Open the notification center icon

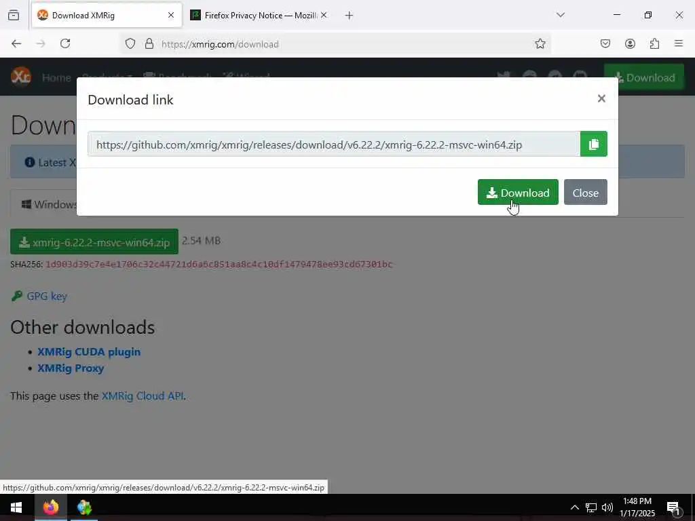coord(674,507)
